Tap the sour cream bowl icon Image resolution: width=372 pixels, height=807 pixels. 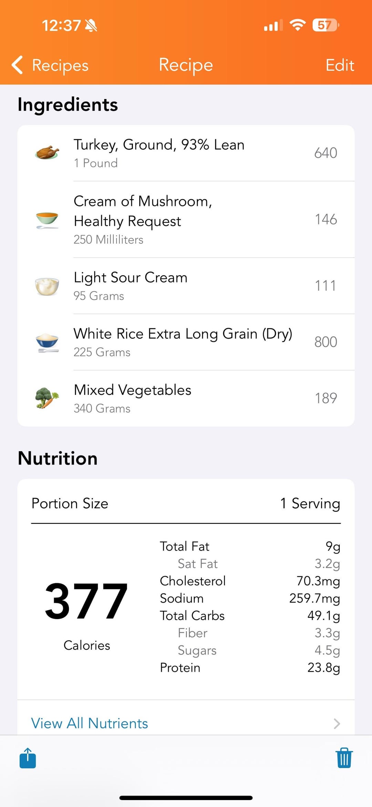(x=47, y=286)
